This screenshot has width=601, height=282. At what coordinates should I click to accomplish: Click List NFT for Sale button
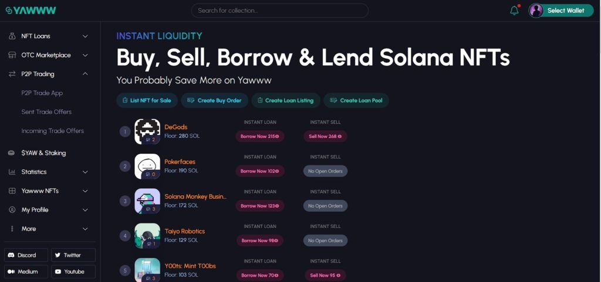click(x=147, y=100)
